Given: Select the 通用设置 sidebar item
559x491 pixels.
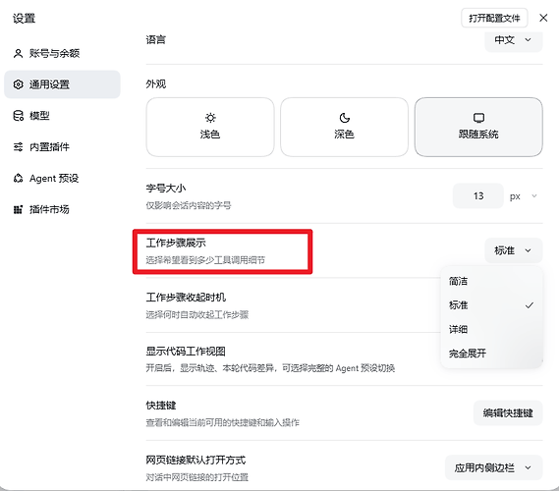Looking at the screenshot, I should 62,84.
